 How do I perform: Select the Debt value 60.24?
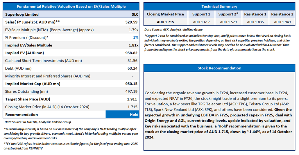click(x=132, y=69)
